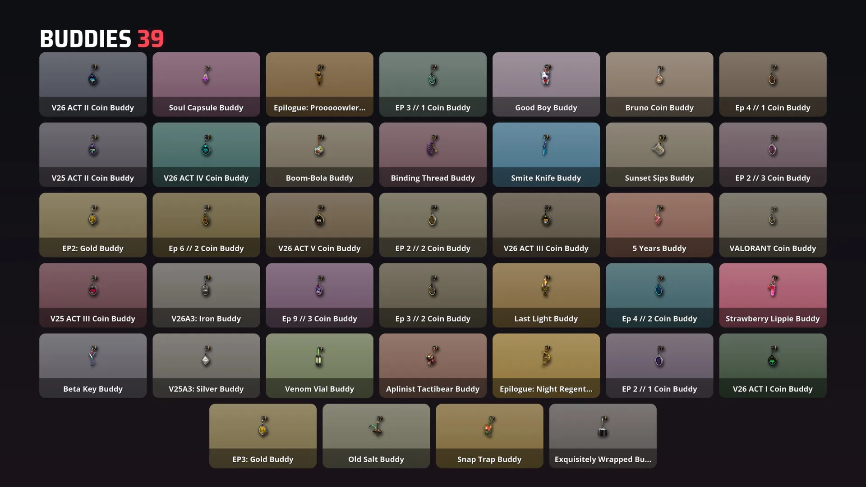Click the Good Boy Buddy dog charm
The height and width of the screenshot is (487, 866).
pyautogui.click(x=546, y=75)
